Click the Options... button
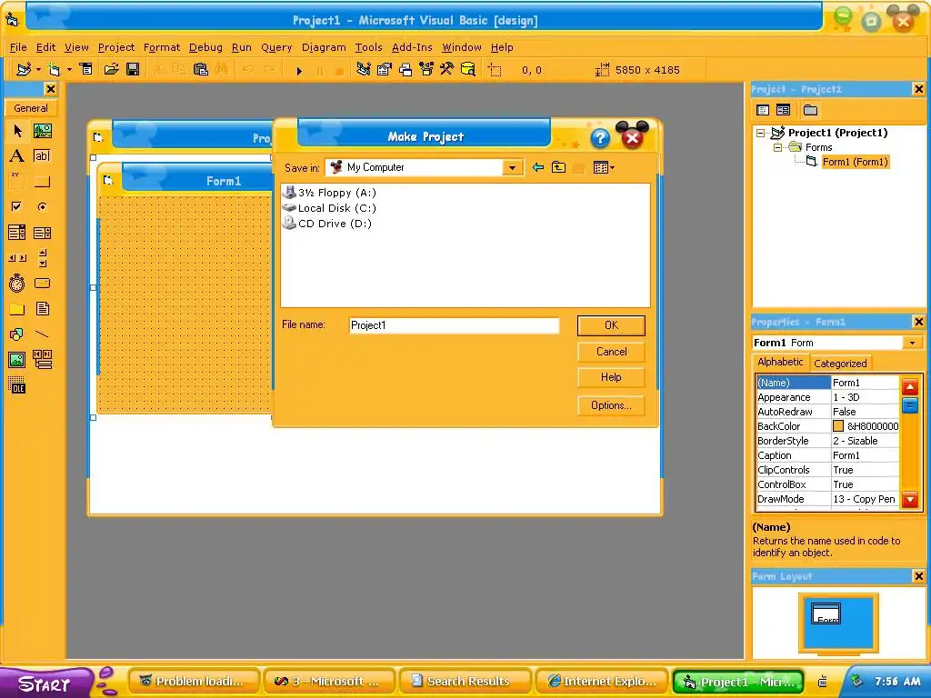 click(611, 405)
